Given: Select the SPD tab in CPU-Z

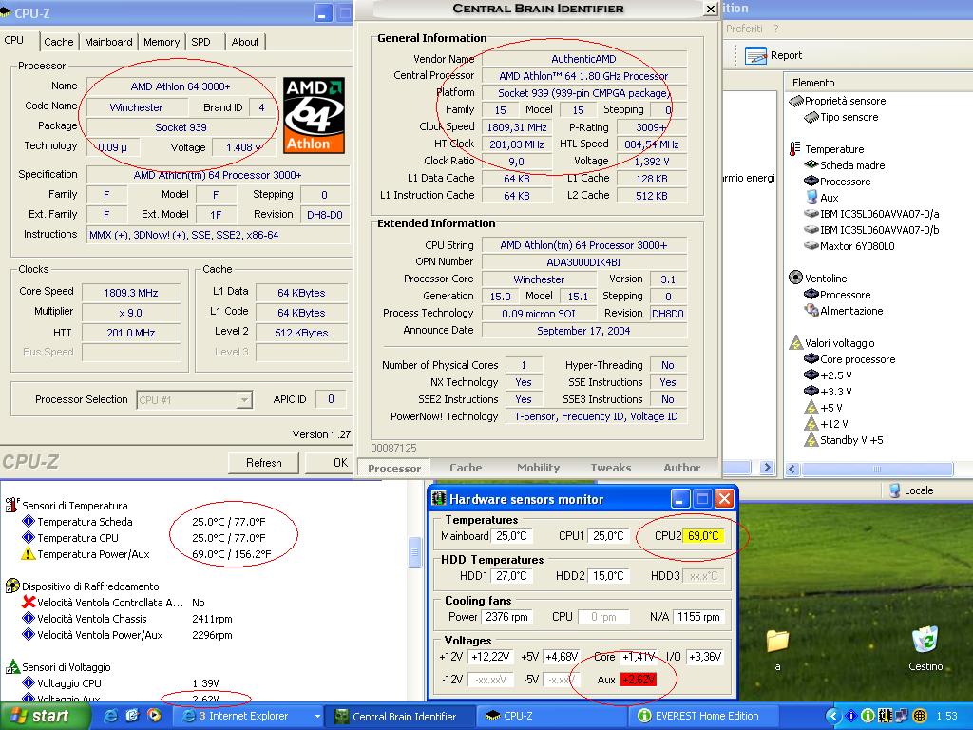Looking at the screenshot, I should pyautogui.click(x=201, y=42).
